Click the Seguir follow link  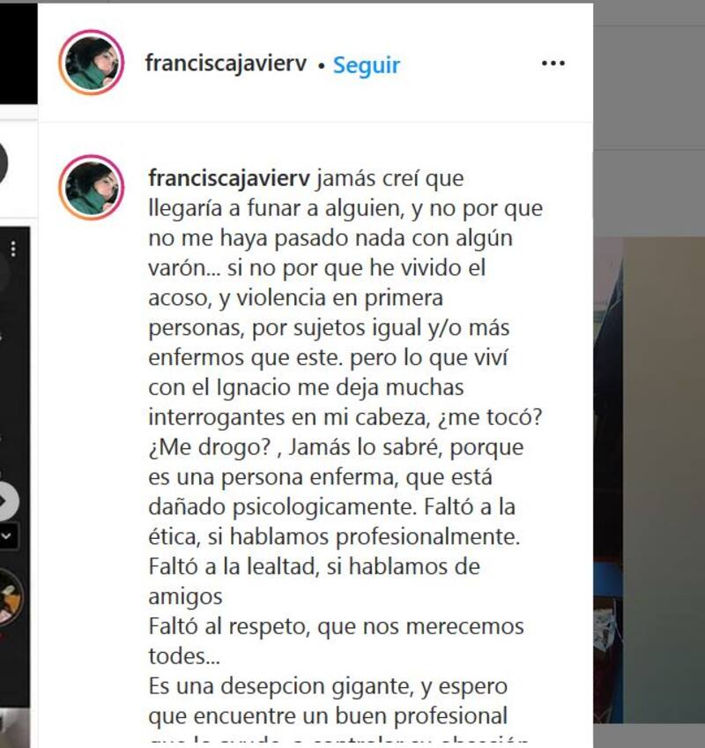[x=366, y=65]
